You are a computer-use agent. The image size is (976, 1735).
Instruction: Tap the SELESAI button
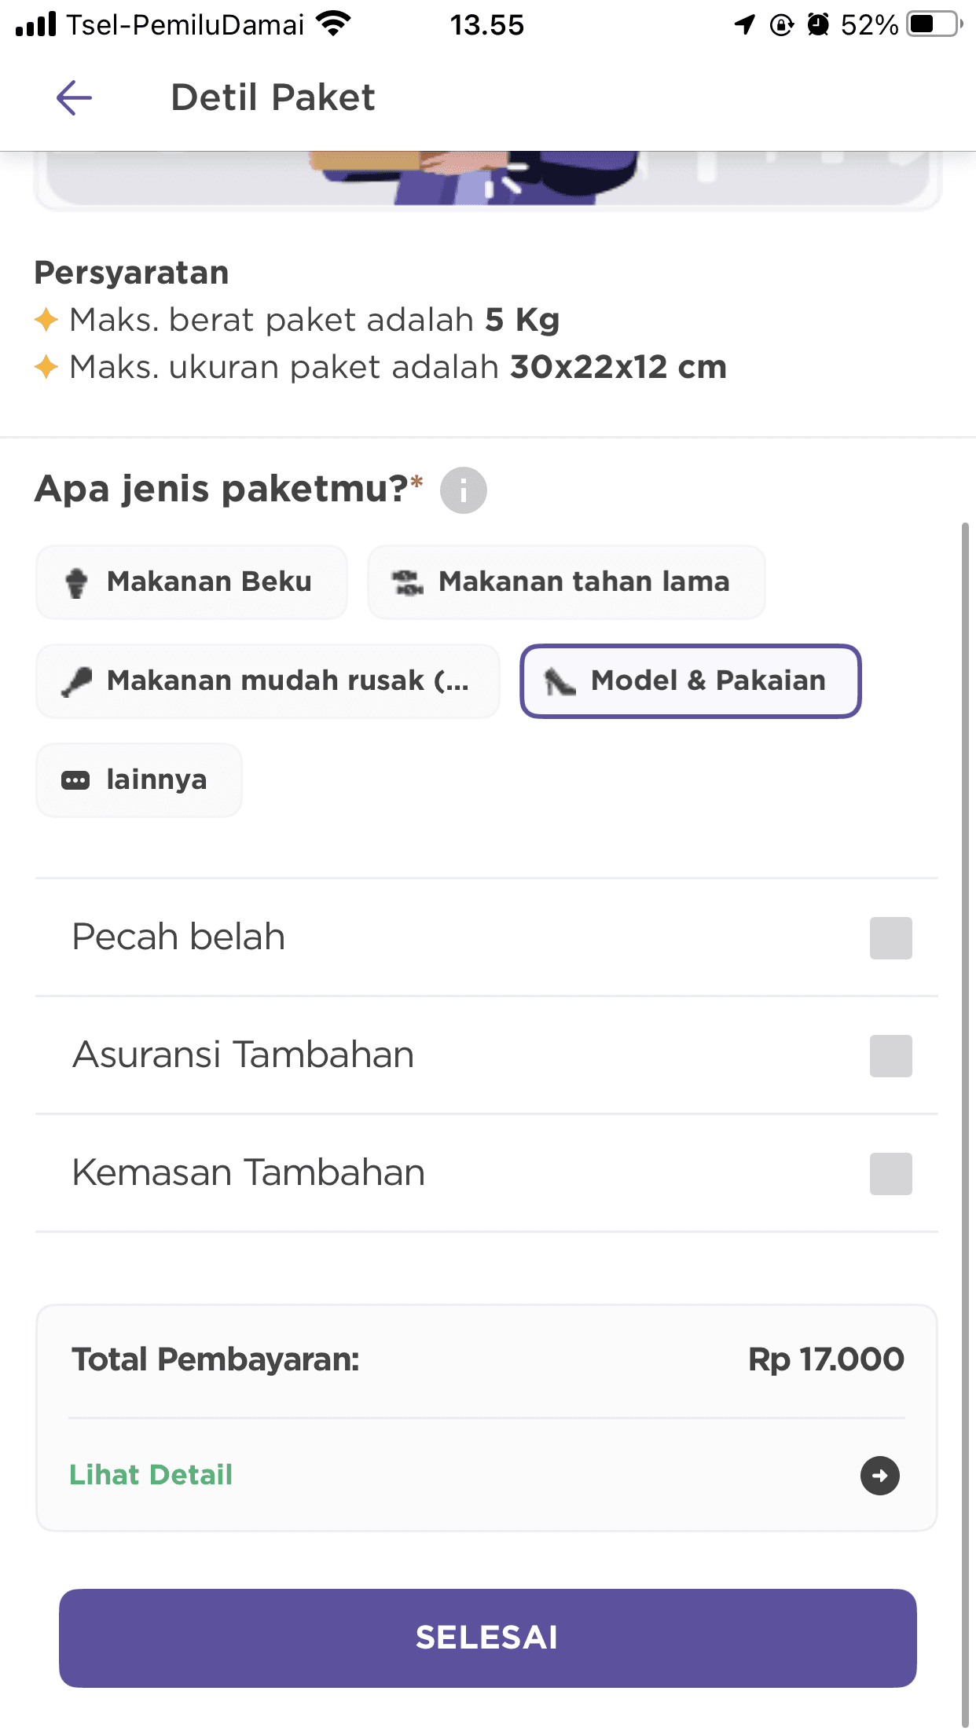coord(488,1638)
